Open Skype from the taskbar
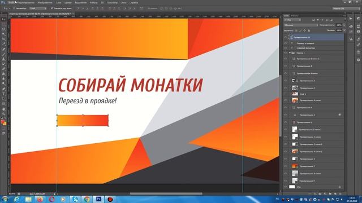Screen dimensions: 362x203 tap(75, 199)
